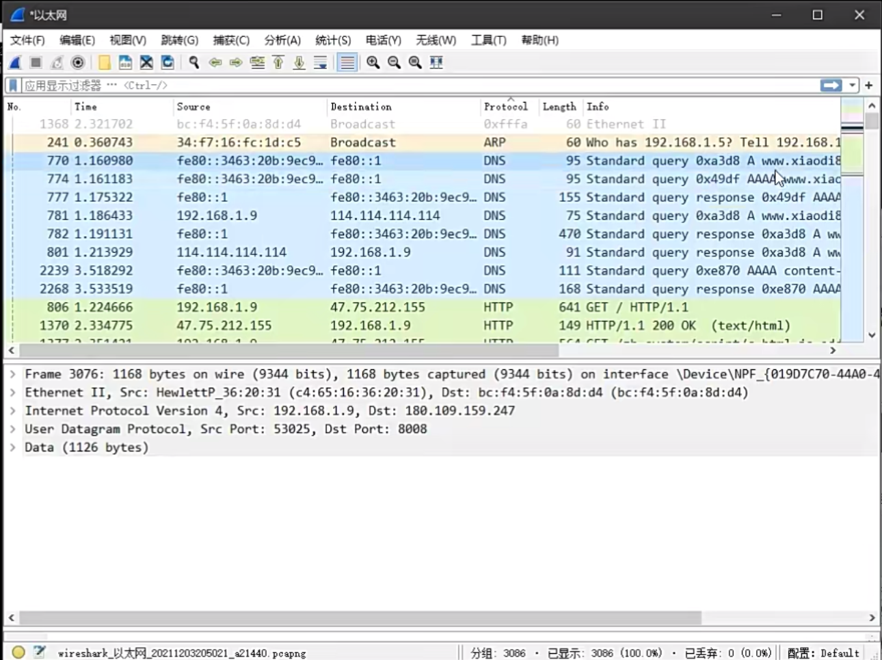
Task: Stop the running packet capture
Action: pyautogui.click(x=36, y=63)
